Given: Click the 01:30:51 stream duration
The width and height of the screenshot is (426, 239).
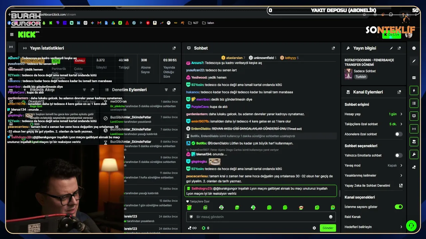Looking at the screenshot, I should click(x=170, y=68).
